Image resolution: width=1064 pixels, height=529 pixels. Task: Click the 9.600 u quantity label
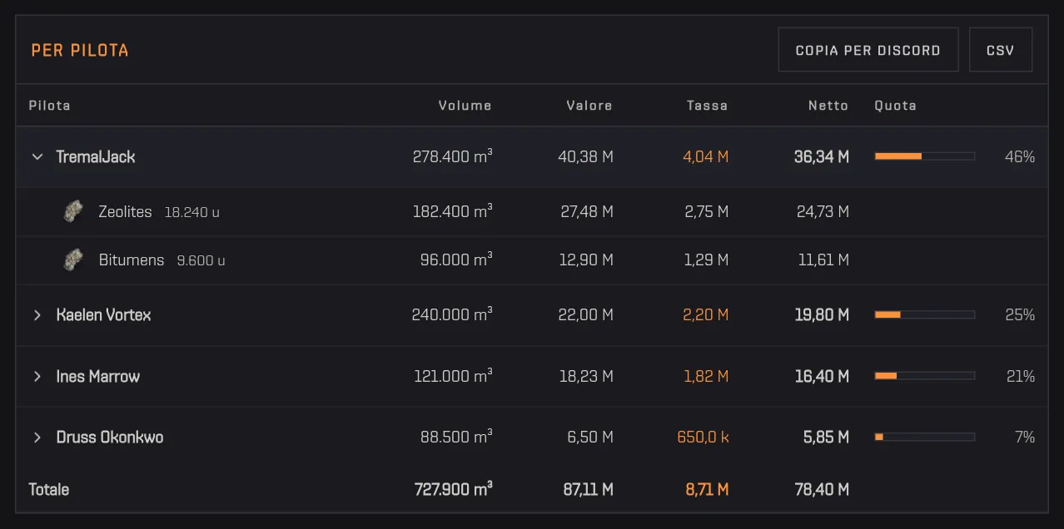pyautogui.click(x=201, y=260)
